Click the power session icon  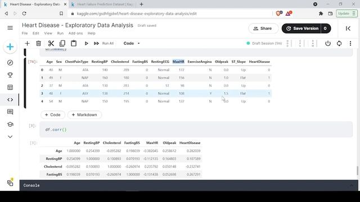tap(328, 43)
